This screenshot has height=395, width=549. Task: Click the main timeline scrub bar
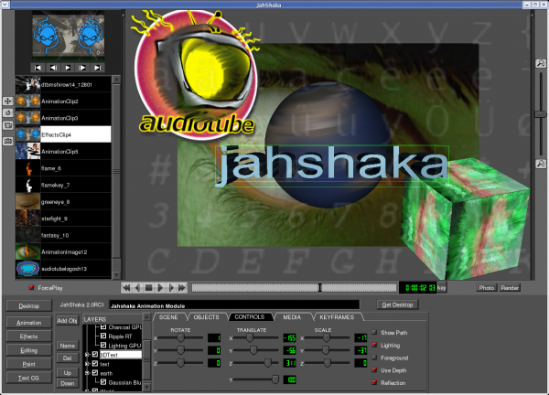point(294,288)
